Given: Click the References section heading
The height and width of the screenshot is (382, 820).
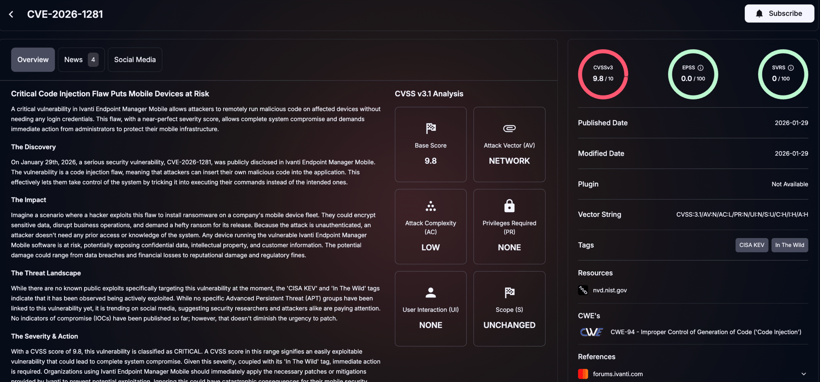Looking at the screenshot, I should (x=596, y=357).
